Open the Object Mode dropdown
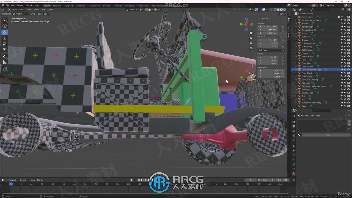 coord(16,10)
